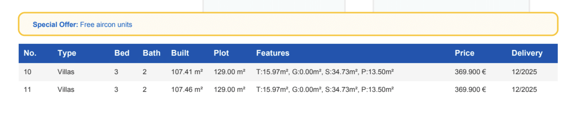Sort by the Price column header
Screen dimensions: 573x116
[x=465, y=53]
